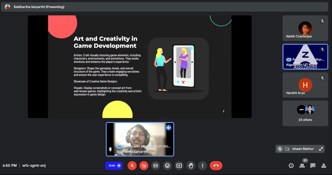Open the emoji reactions button

(x=167, y=166)
